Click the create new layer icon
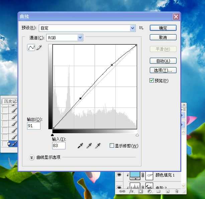205x199 pixels. [x=168, y=192]
